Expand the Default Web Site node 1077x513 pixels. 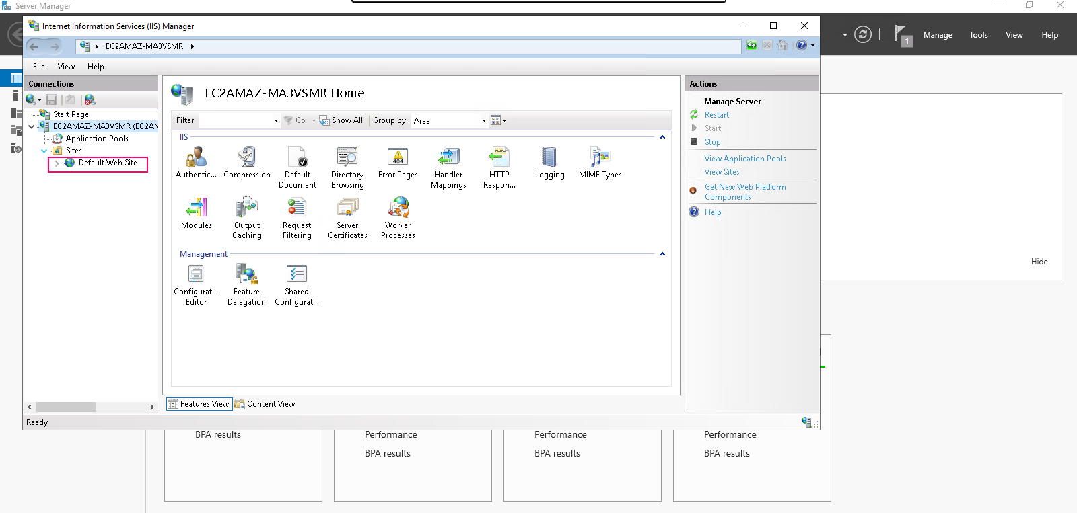coord(57,163)
